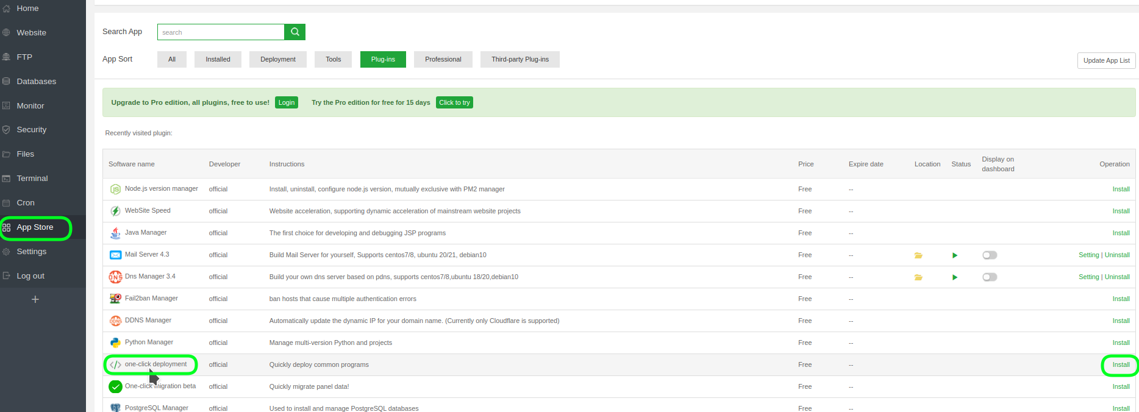Screen dimensions: 1139x412
Task: Toggle Mail Server display on dashboard
Action: coord(990,255)
